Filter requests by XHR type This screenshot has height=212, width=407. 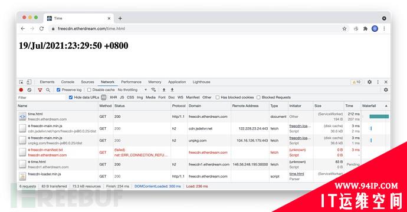(113, 97)
